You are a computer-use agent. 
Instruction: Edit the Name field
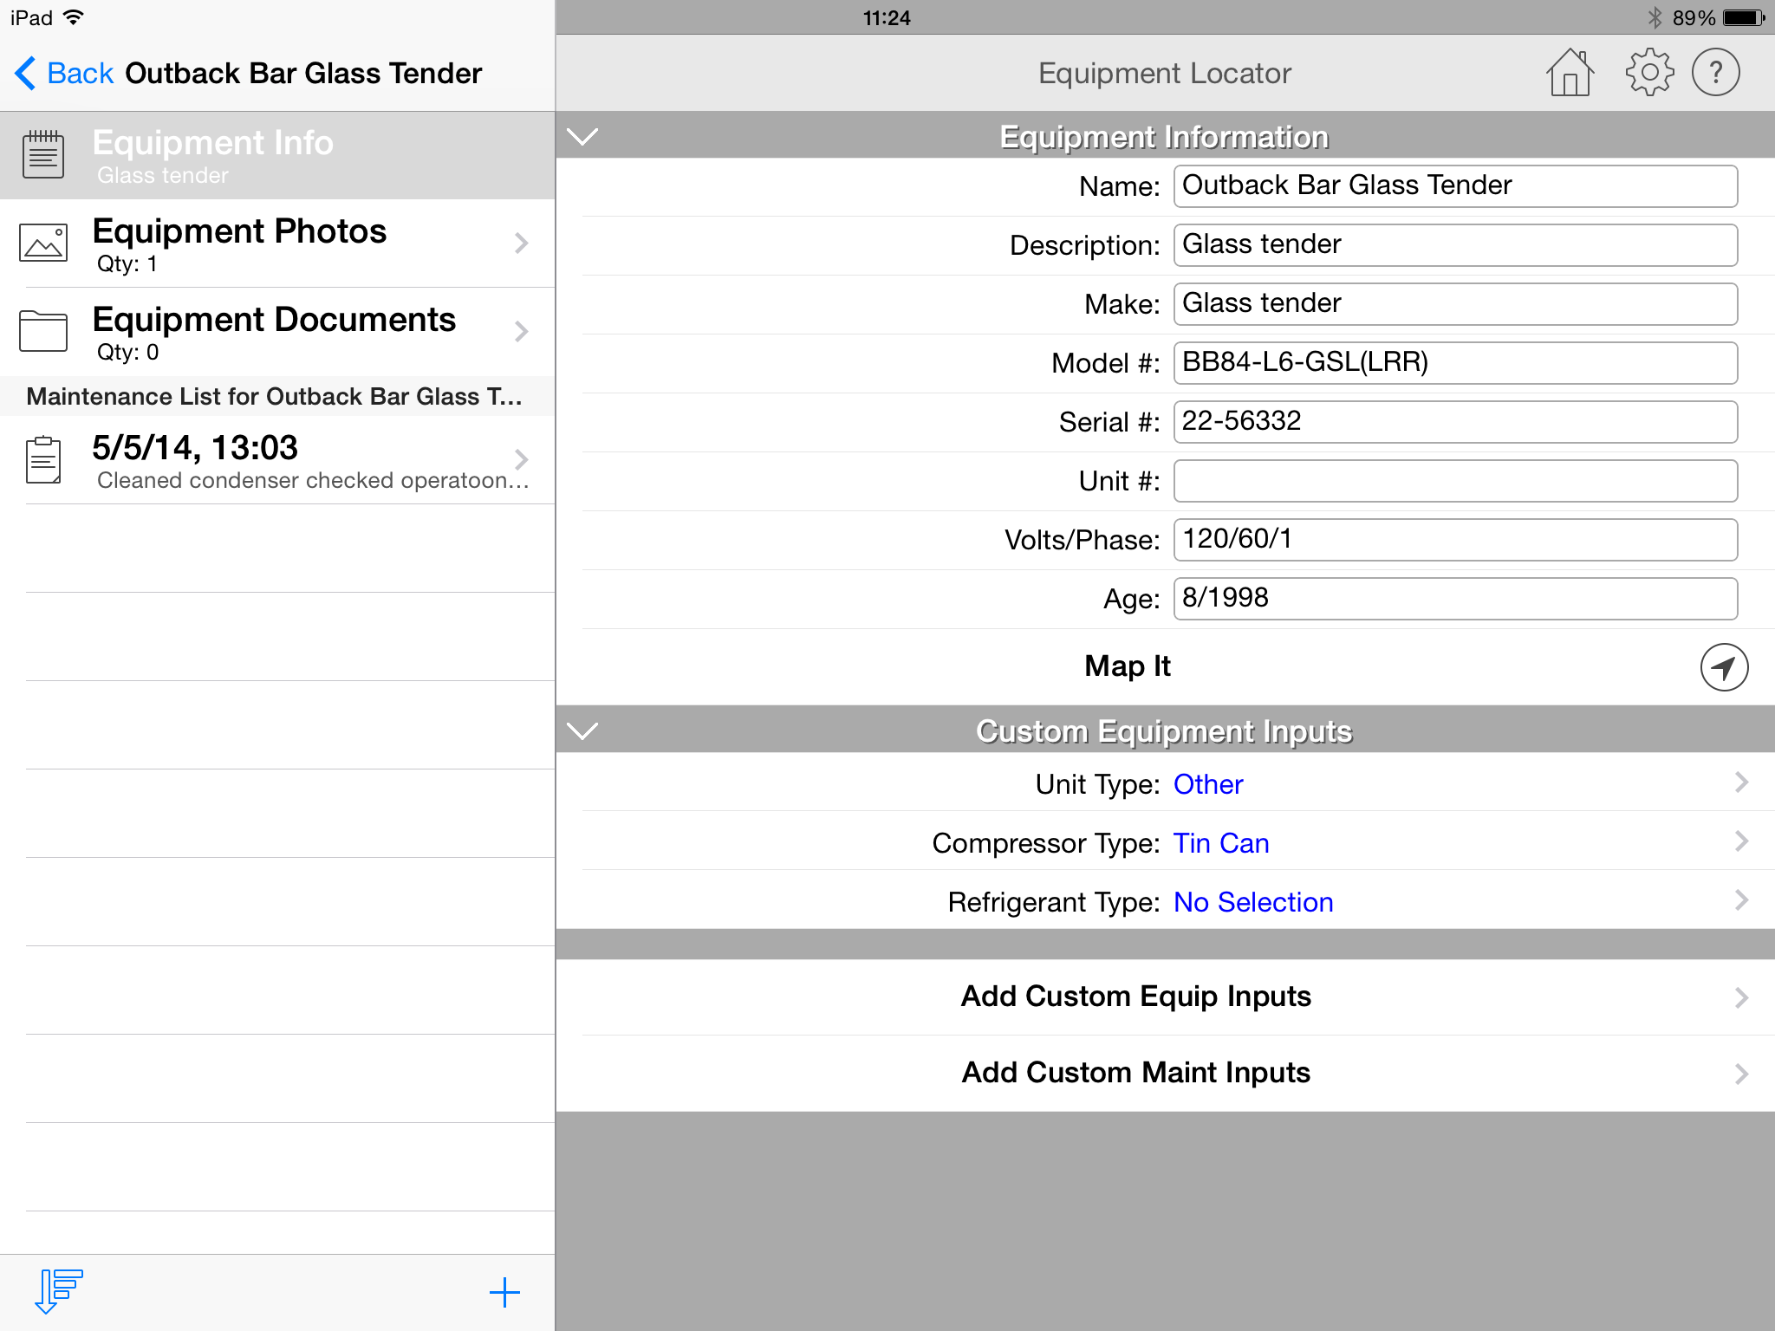[x=1455, y=186]
